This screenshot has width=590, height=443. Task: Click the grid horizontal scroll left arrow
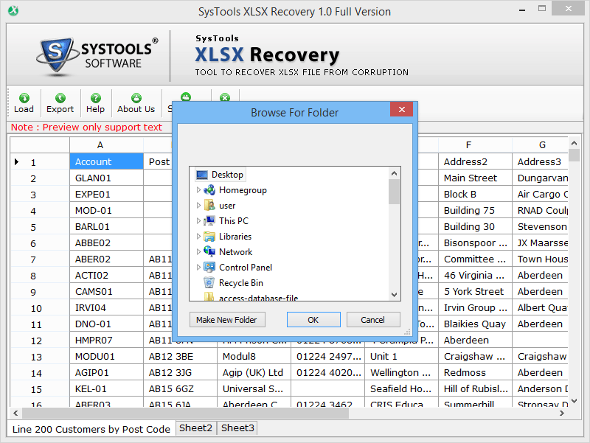click(15, 413)
